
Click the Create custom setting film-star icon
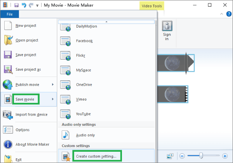click(x=66, y=157)
